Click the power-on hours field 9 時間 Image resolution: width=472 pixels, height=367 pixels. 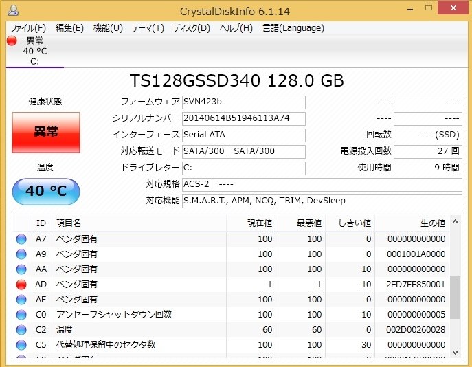click(428, 168)
